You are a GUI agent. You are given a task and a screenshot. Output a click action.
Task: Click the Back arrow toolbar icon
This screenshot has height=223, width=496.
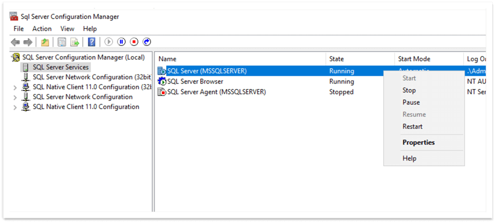(15, 42)
